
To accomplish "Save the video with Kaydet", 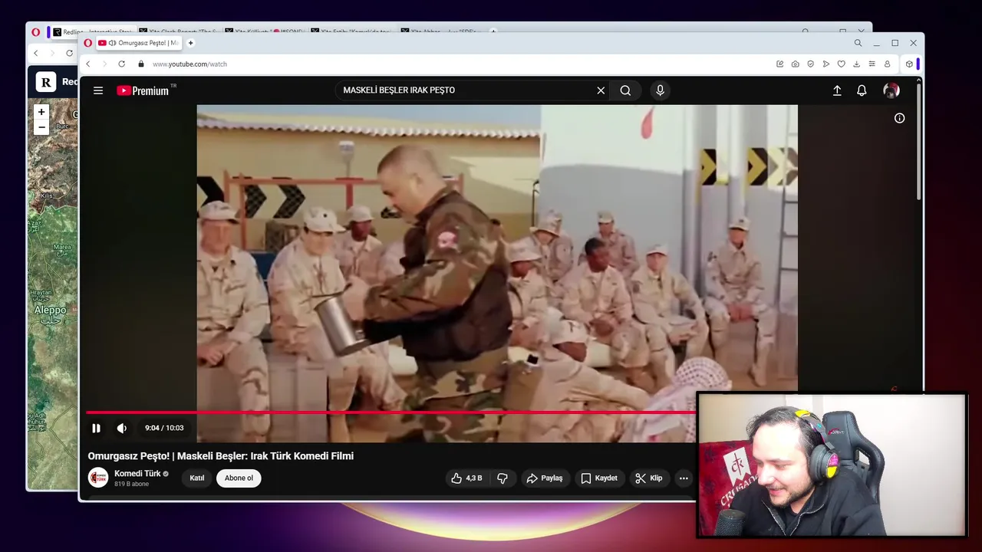I will click(599, 478).
